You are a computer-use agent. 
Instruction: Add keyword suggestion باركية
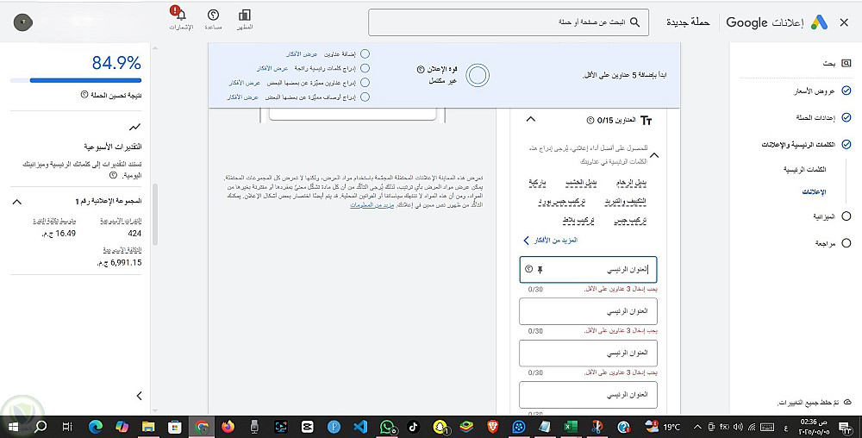537,183
